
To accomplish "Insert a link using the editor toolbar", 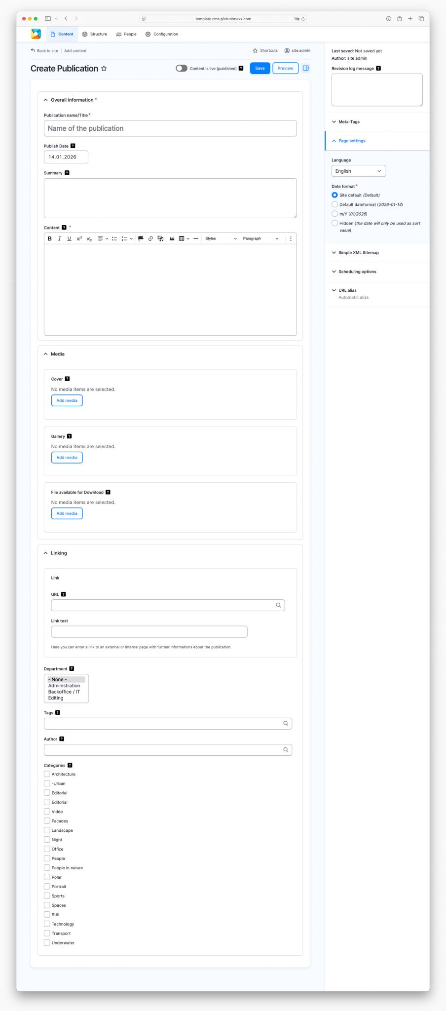I will [151, 238].
